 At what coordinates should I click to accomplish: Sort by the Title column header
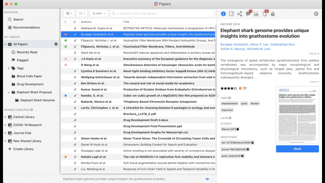pyautogui.click(x=126, y=22)
